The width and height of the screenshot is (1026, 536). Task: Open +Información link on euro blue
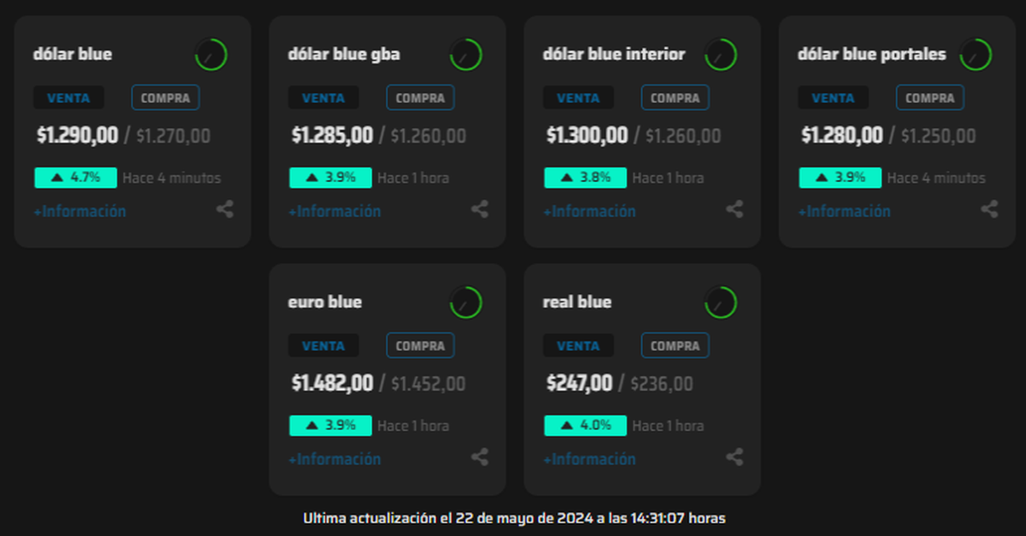point(334,460)
